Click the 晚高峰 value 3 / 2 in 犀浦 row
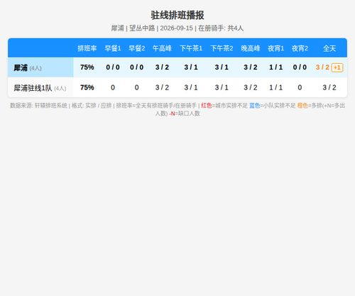The image size is (355, 296). 251,67
